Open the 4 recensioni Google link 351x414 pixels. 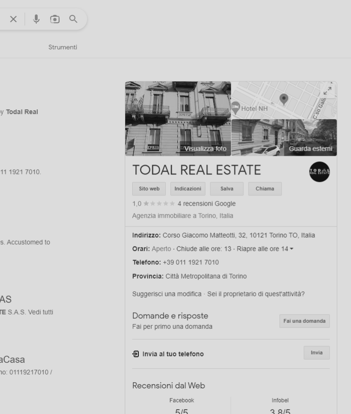click(206, 204)
